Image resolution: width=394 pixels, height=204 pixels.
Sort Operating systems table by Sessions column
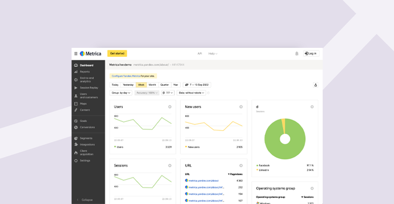(307, 197)
